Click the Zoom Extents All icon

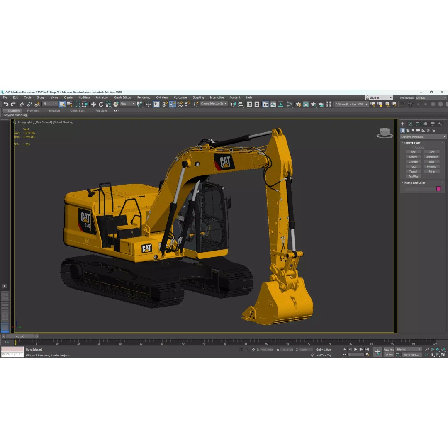[x=443, y=349]
